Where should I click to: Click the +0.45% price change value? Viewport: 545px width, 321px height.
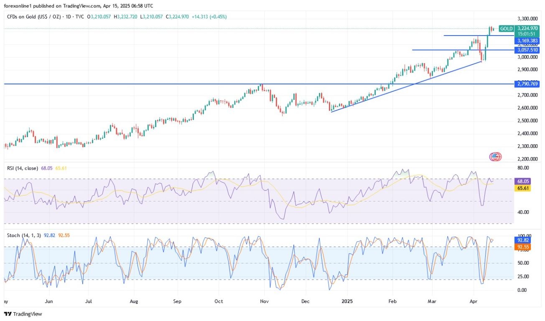point(219,17)
